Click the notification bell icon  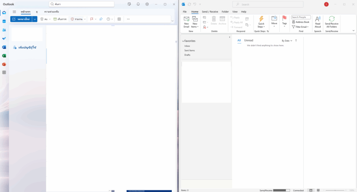coord(138,4)
